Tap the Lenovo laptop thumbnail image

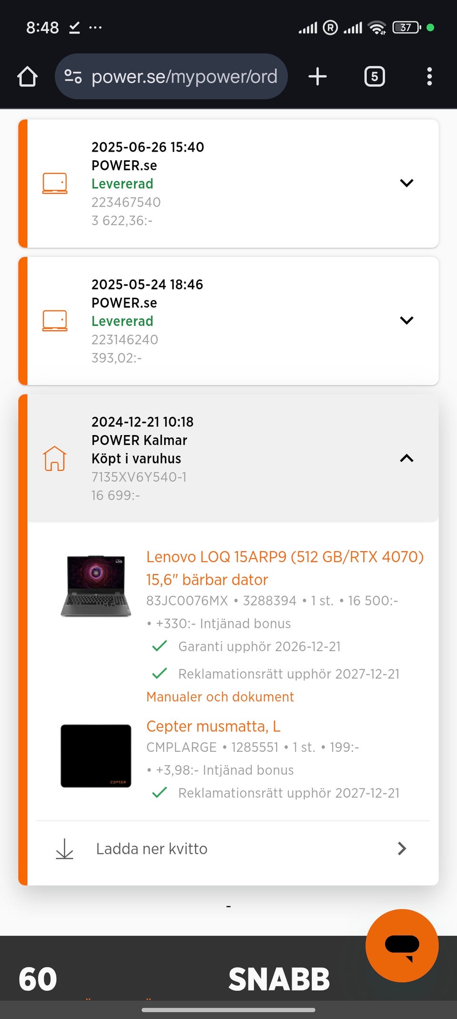coord(96,586)
